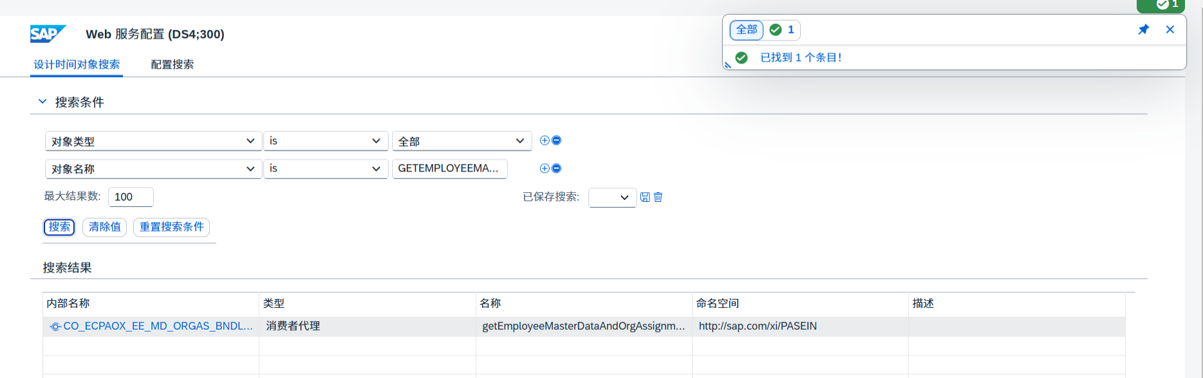
Task: Click the resize handle of message popup
Action: click(x=728, y=65)
